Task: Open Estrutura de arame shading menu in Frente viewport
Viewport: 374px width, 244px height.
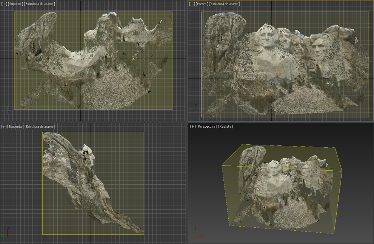Action: tap(225, 4)
